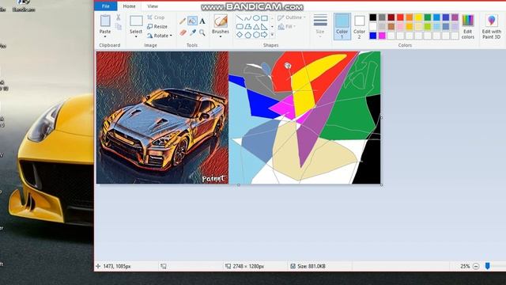Select the Eraser tool
Image resolution: width=506 pixels, height=285 pixels.
point(183,32)
